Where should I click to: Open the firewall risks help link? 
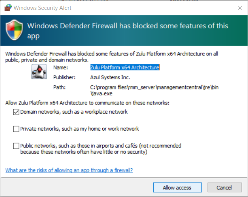69,170
